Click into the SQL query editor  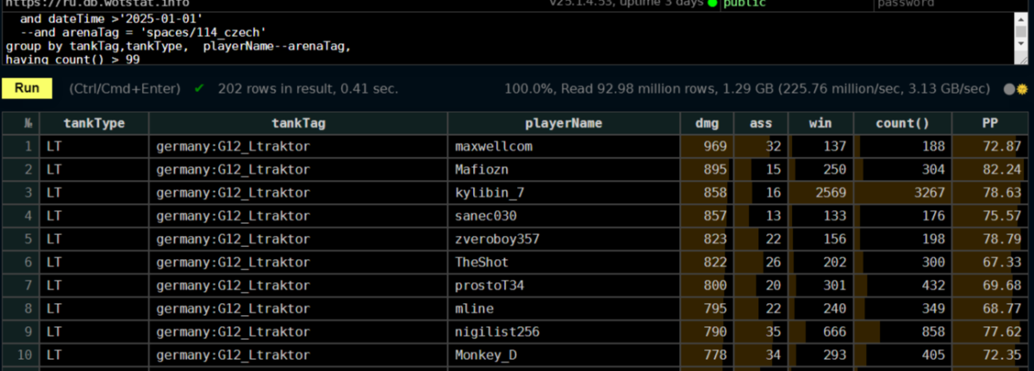pos(508,38)
